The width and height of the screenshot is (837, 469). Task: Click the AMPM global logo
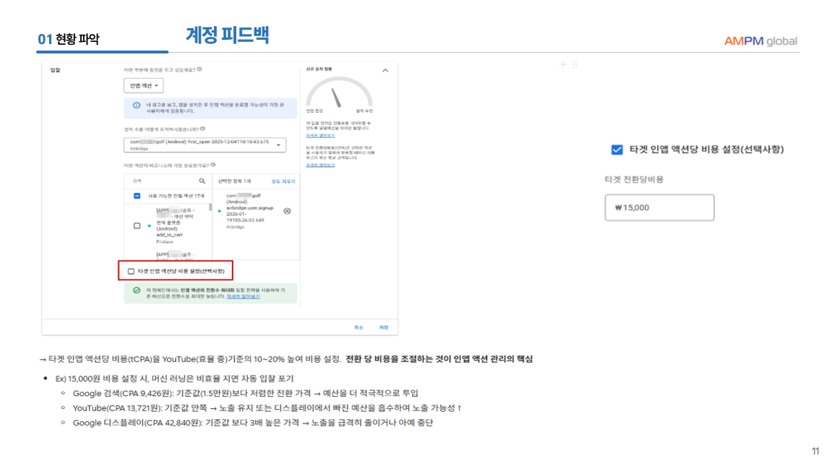pyautogui.click(x=760, y=41)
